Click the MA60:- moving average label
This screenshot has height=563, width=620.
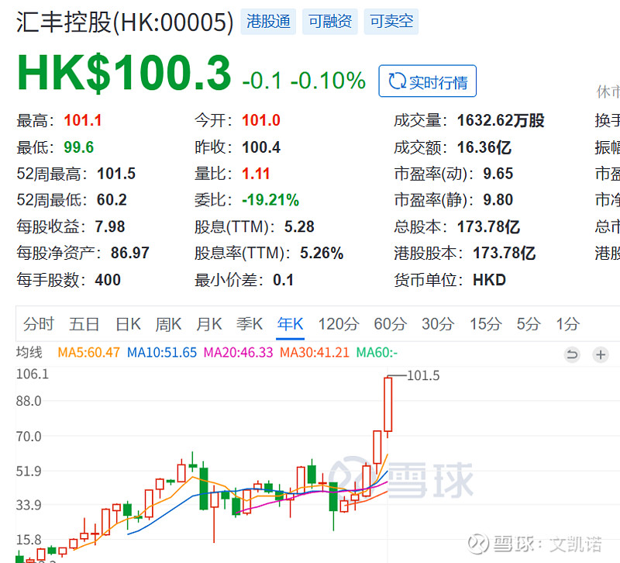[377, 352]
